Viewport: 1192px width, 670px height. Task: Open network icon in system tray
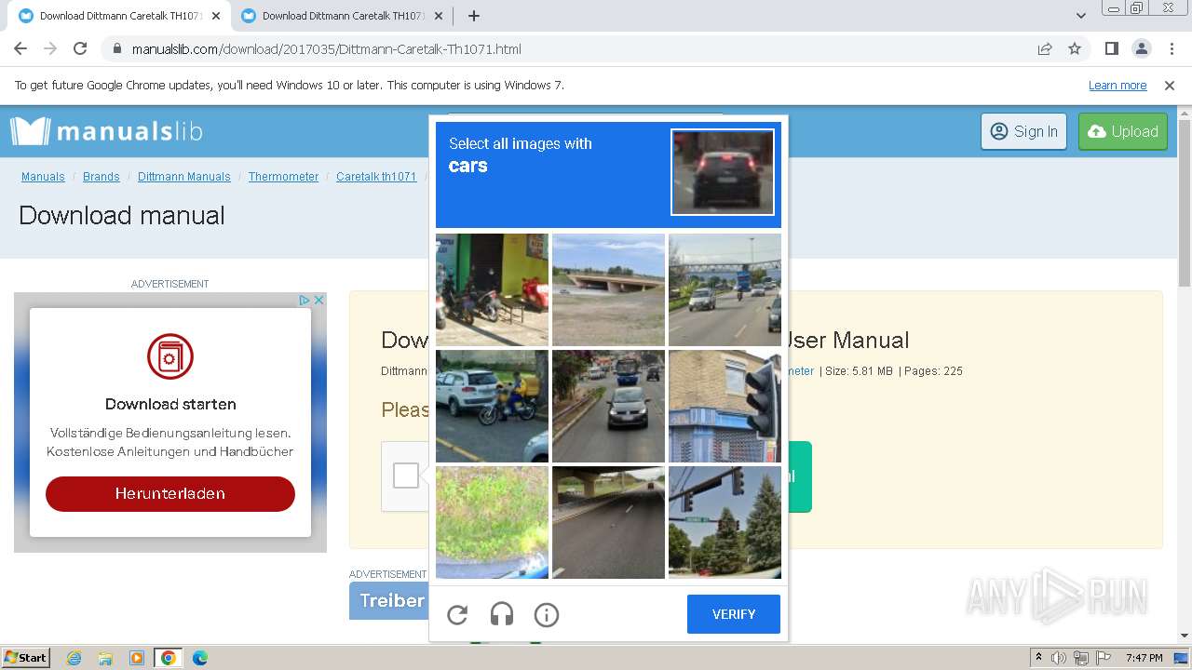tap(1081, 658)
